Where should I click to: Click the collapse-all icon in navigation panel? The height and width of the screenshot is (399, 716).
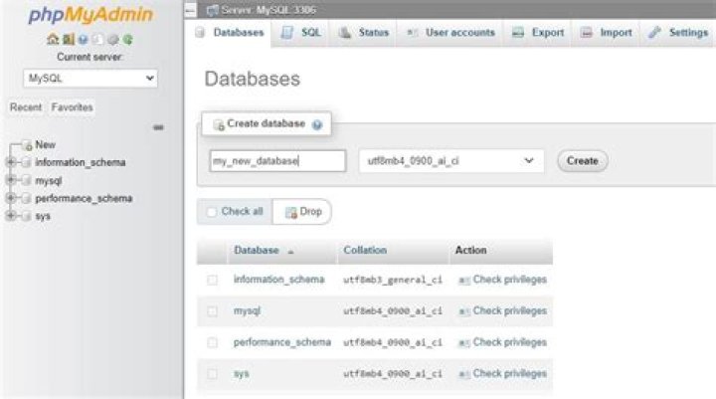coord(158,127)
